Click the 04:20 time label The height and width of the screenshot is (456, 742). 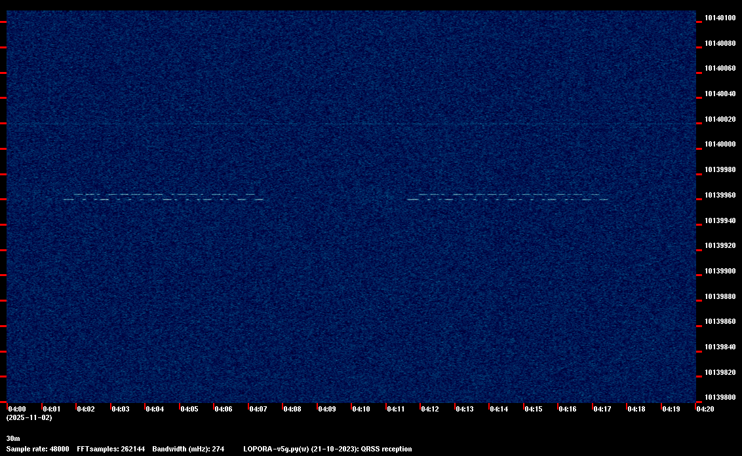coord(705,409)
